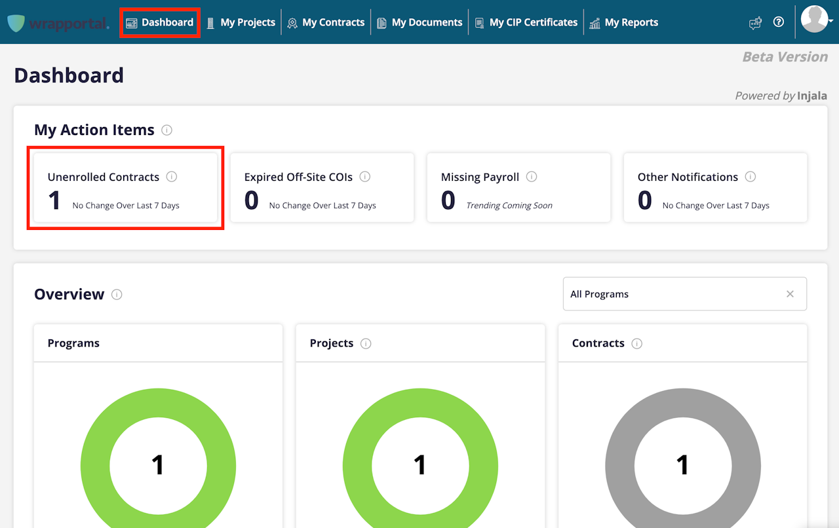
Task: Open the My Contracts tab
Action: 326,22
